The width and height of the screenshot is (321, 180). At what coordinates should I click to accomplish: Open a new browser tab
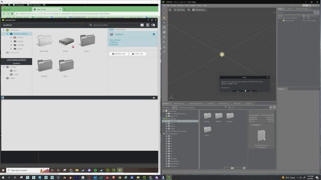coord(65,9)
